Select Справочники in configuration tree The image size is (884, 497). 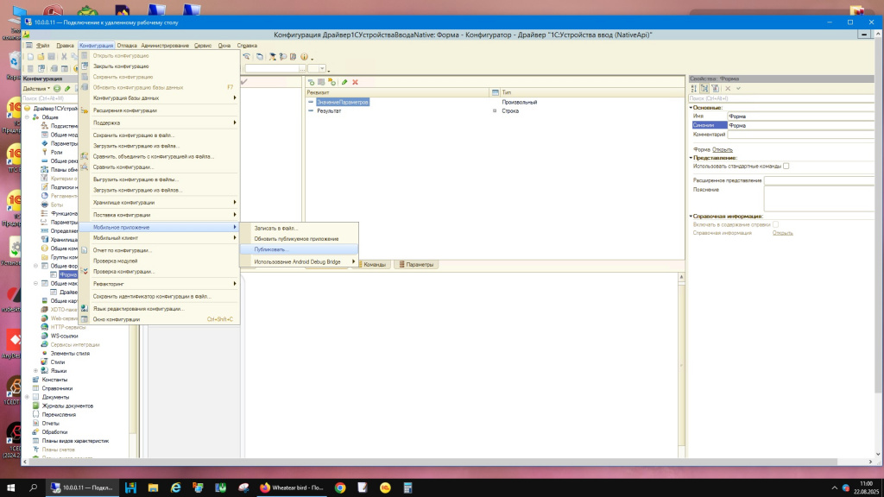57,388
